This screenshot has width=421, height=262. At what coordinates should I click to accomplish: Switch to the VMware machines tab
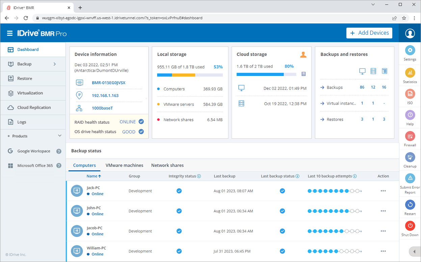click(124, 165)
